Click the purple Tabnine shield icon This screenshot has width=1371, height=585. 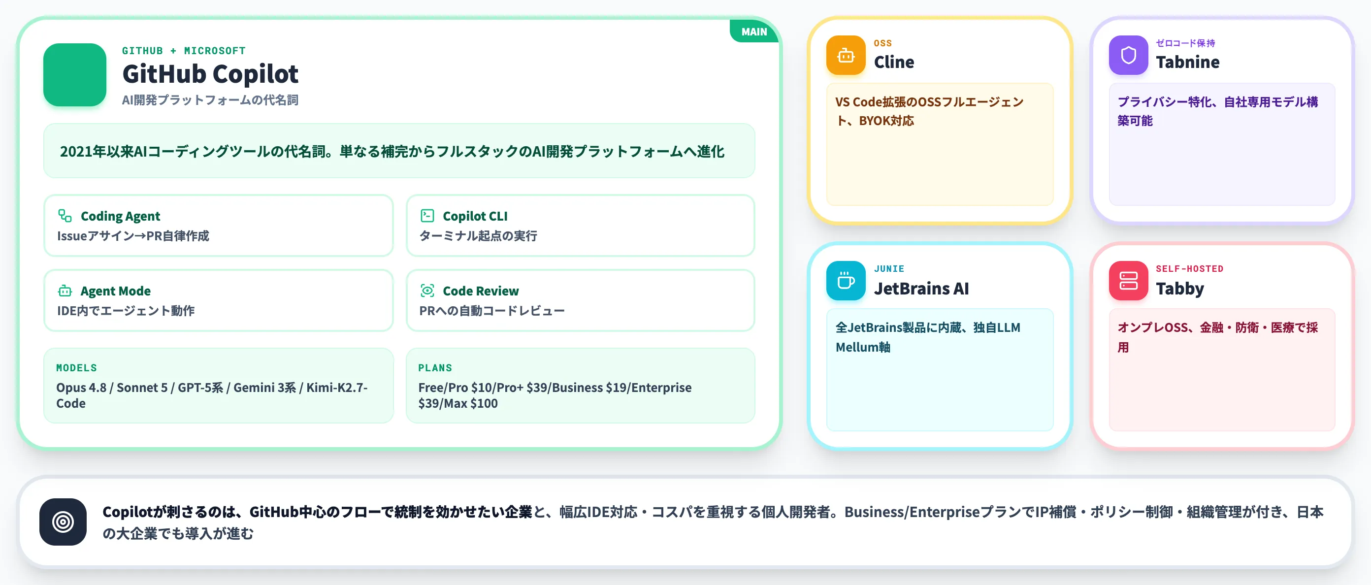click(1128, 55)
